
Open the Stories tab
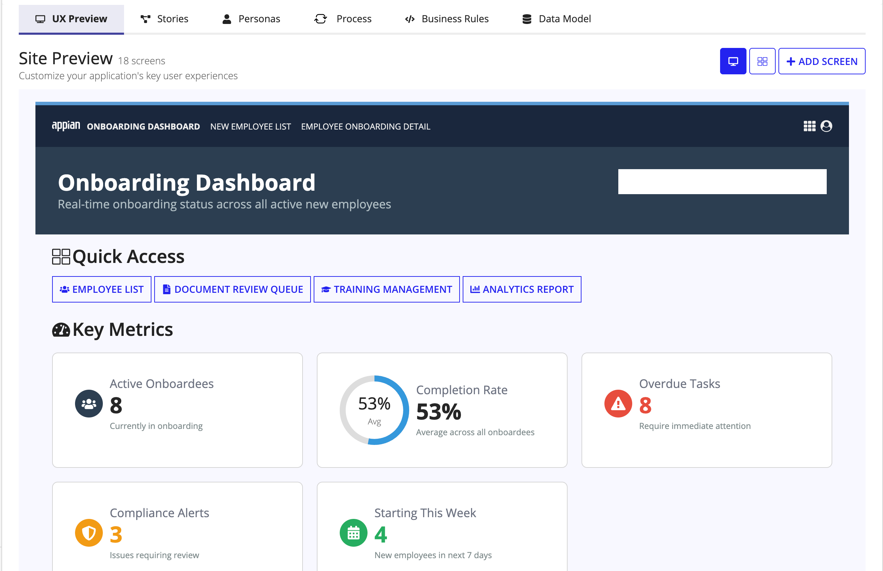pyautogui.click(x=164, y=19)
